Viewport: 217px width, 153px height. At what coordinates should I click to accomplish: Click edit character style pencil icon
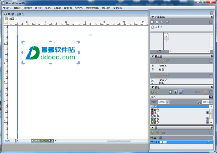(163, 76)
